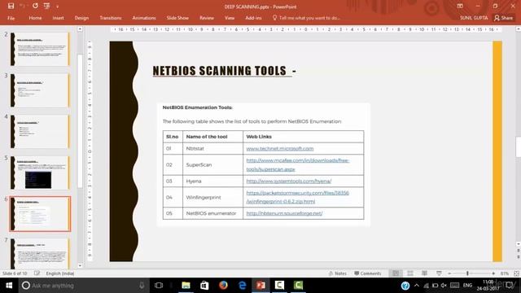Viewport: 521px width, 293px height.
Task: Show hidden system tray icons chevron
Action: tap(417, 286)
